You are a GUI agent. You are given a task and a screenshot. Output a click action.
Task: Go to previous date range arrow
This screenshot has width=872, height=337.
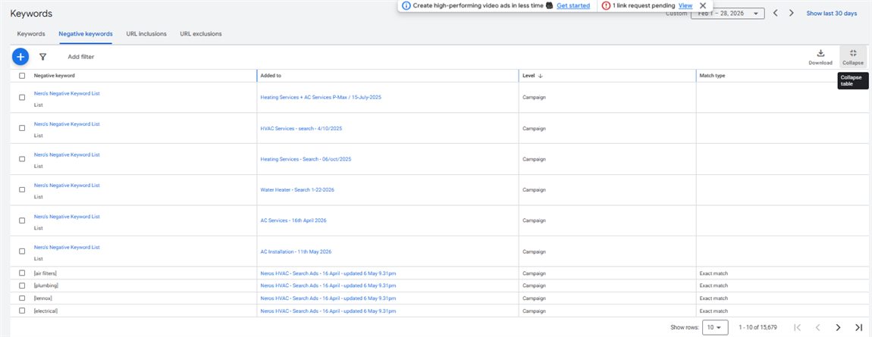[775, 14]
